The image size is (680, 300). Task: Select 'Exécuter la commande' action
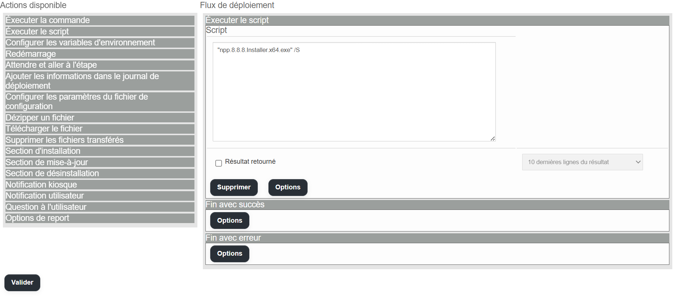point(99,21)
